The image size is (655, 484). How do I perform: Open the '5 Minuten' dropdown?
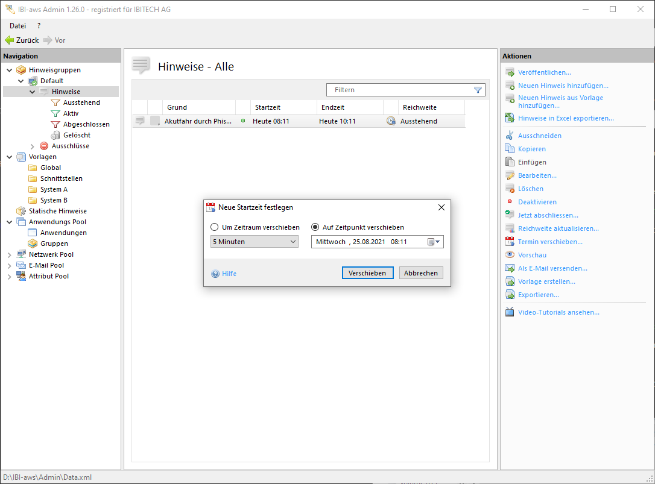254,242
